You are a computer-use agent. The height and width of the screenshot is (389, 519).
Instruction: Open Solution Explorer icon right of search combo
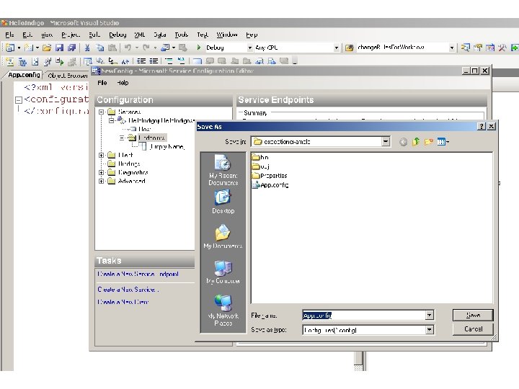(466, 48)
